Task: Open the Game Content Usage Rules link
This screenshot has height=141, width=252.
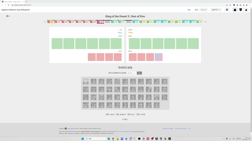Action: click(x=123, y=132)
